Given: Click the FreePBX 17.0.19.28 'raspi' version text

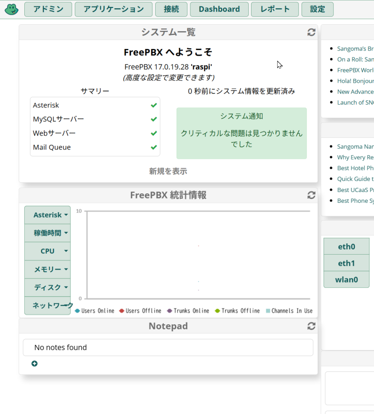Looking at the screenshot, I should point(168,67).
